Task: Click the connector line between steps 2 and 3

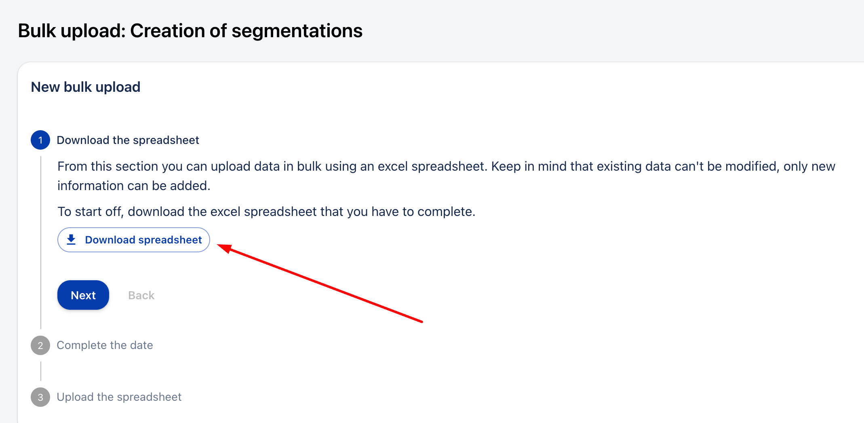Action: (41, 371)
